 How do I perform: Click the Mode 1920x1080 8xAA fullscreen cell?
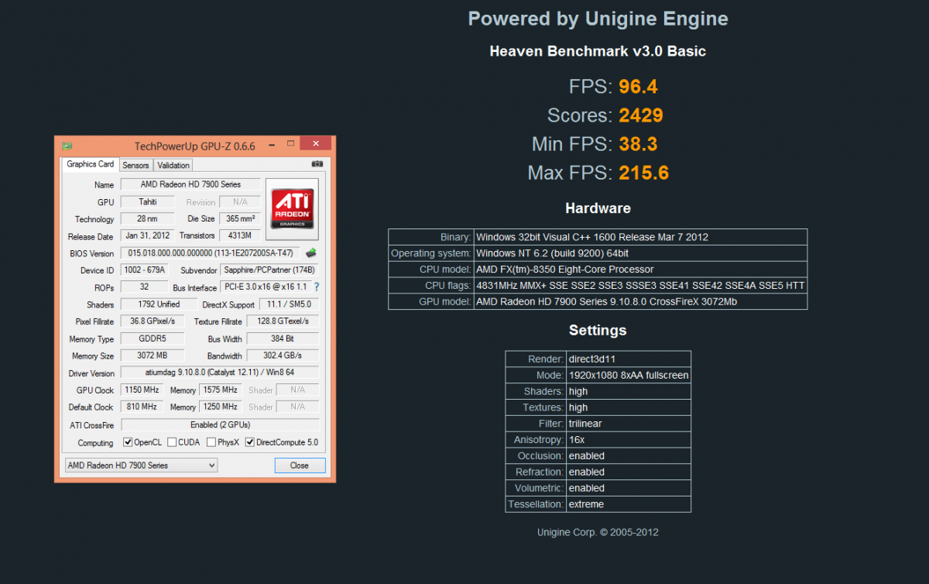[x=628, y=375]
